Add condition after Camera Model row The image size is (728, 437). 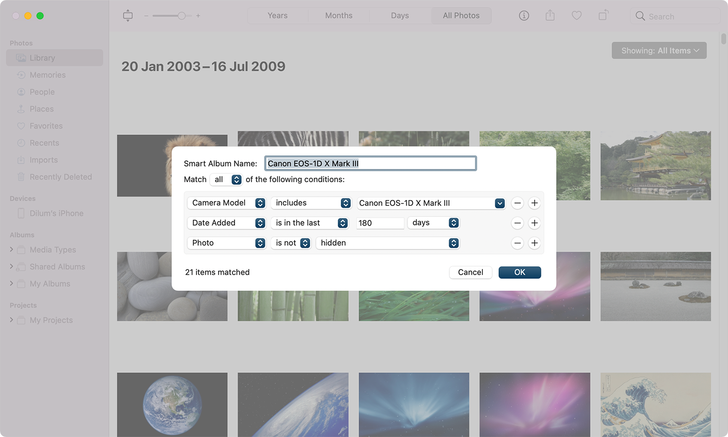[x=534, y=203]
